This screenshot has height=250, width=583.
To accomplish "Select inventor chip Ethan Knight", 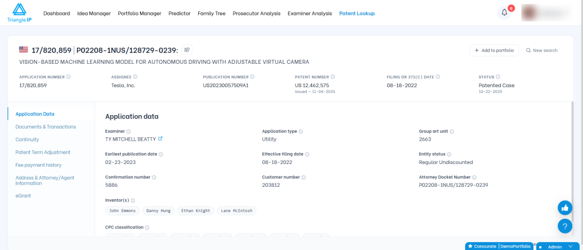I will pos(196,211).
